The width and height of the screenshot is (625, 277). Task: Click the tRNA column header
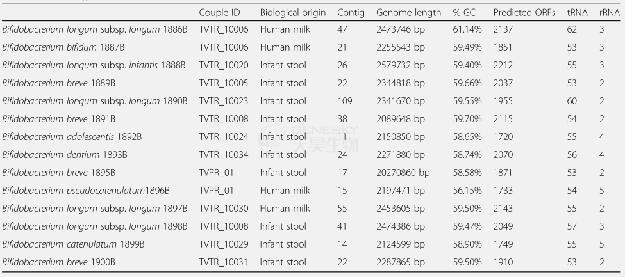(577, 13)
